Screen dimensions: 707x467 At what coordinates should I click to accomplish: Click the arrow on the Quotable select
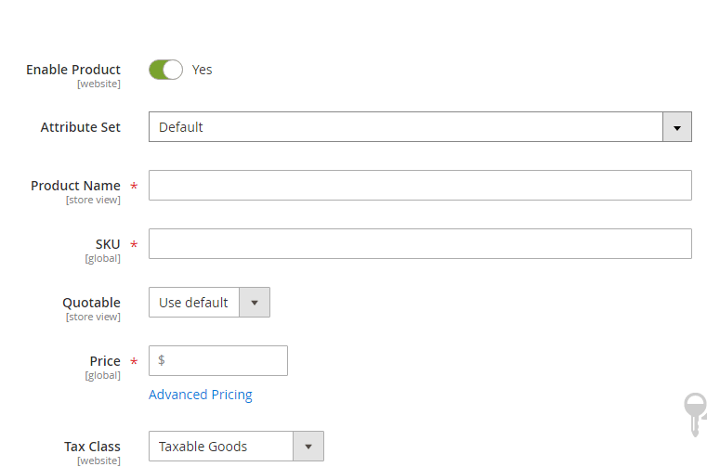(x=255, y=303)
